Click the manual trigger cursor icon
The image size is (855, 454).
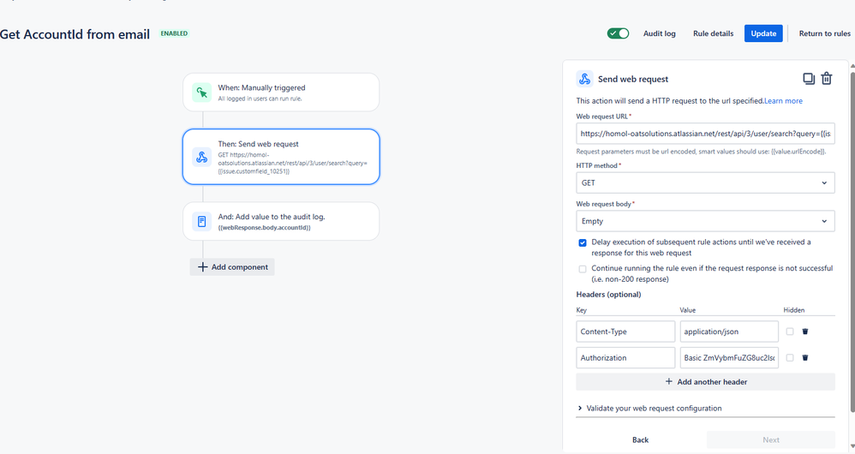[201, 93]
